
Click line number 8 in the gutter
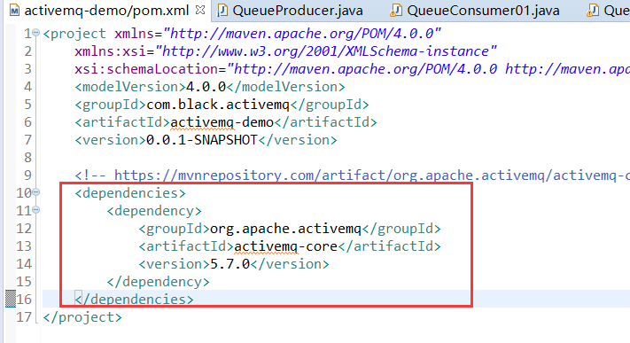click(x=27, y=157)
